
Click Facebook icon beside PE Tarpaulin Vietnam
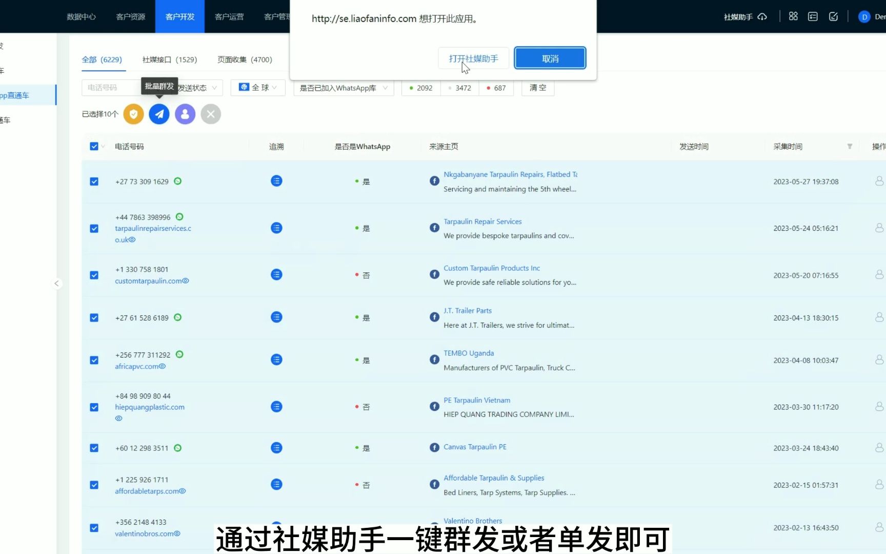(x=434, y=406)
